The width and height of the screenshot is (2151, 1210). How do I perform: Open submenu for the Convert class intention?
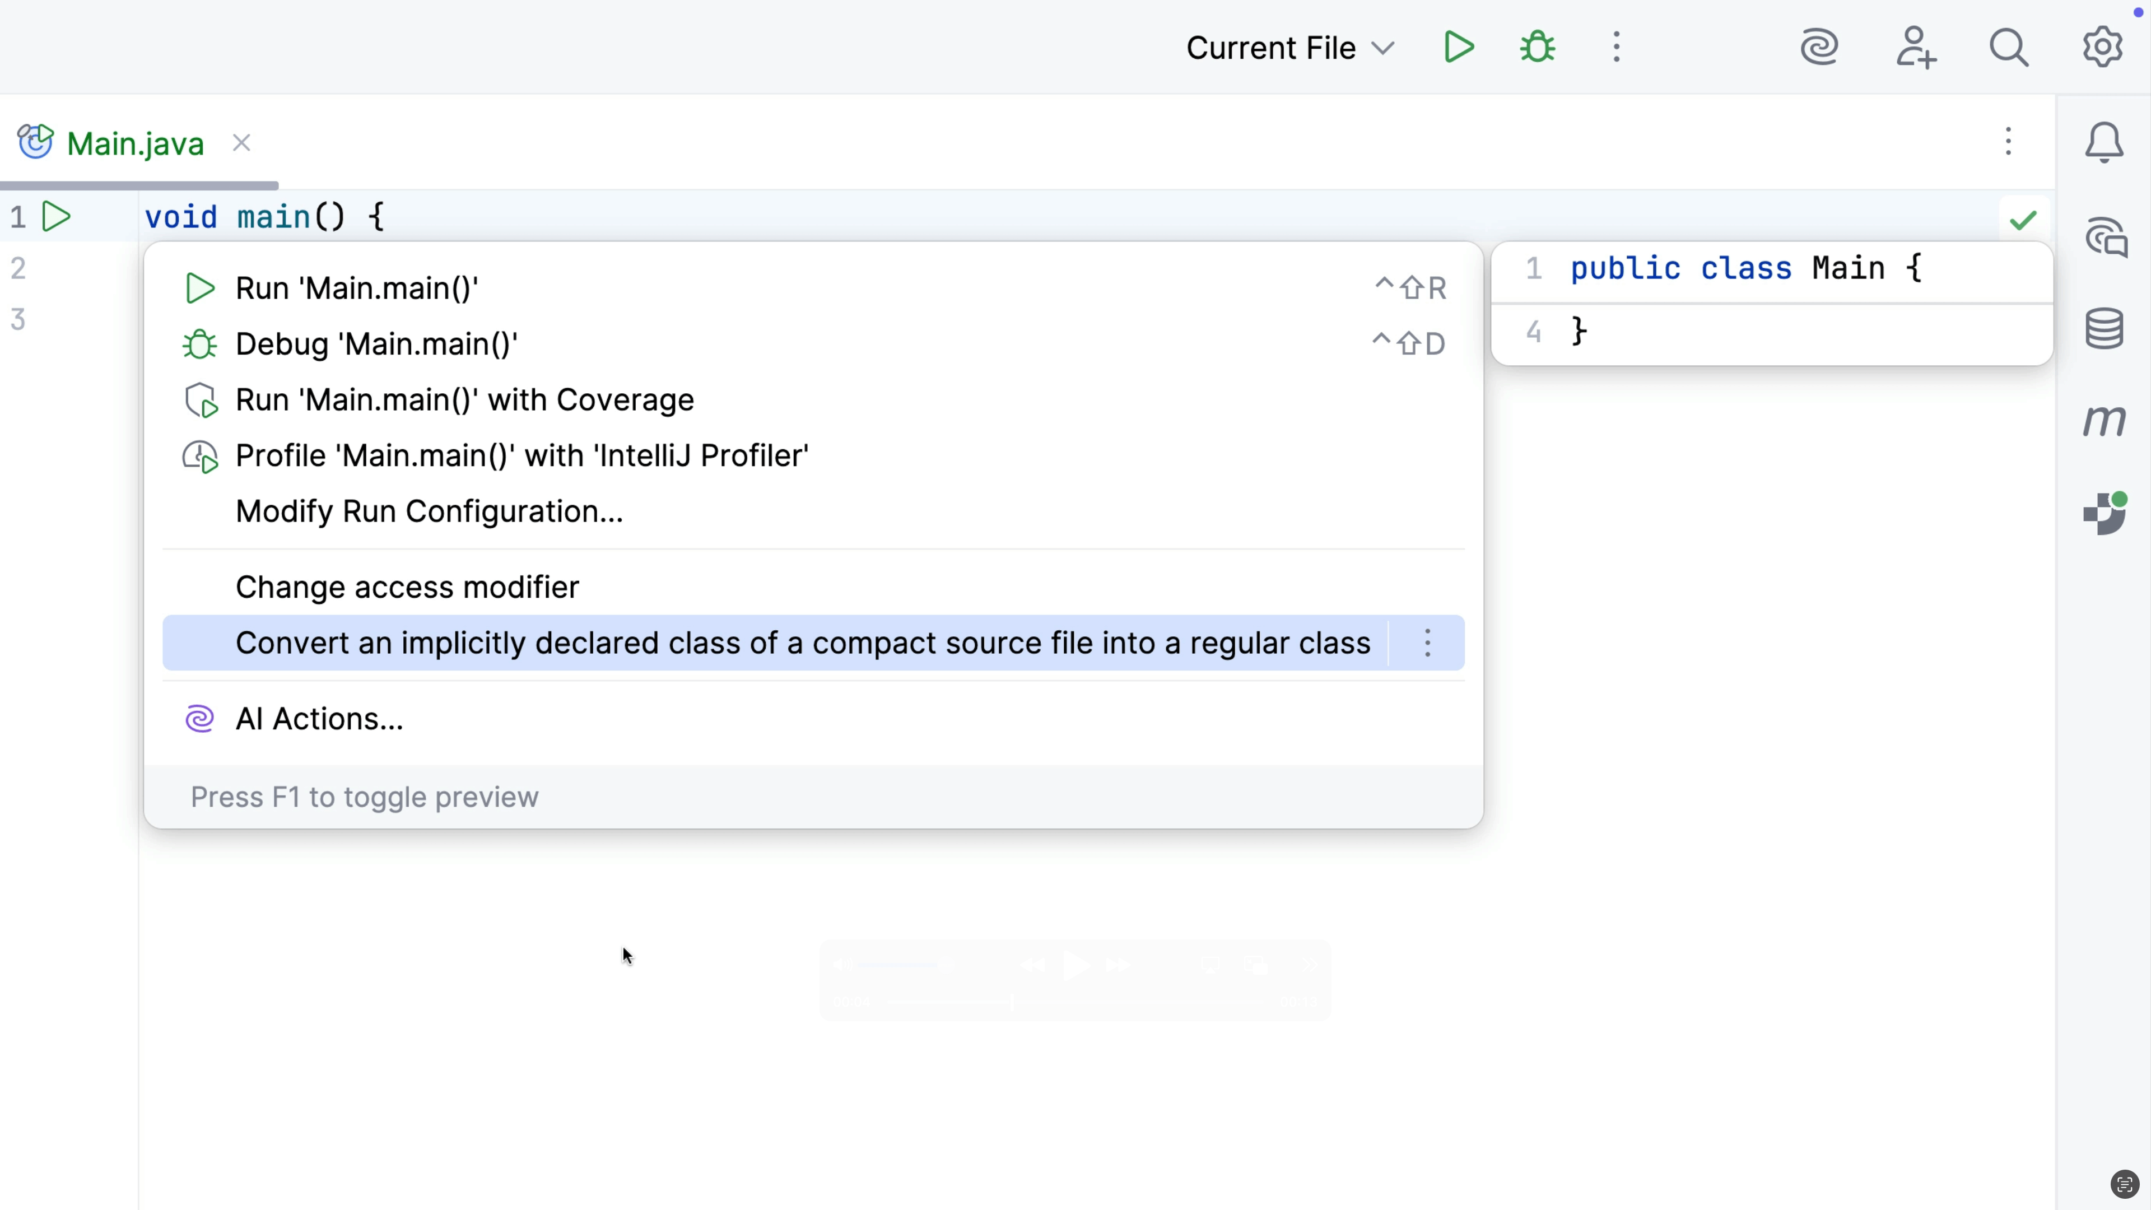[1428, 643]
